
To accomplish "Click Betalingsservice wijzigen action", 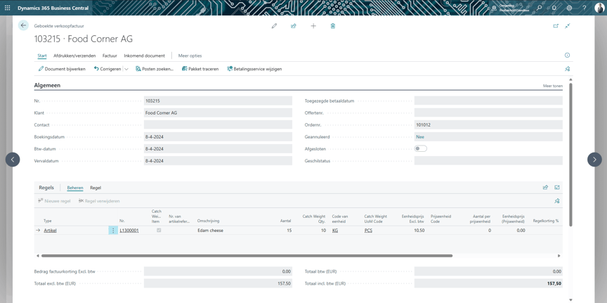I will click(254, 69).
